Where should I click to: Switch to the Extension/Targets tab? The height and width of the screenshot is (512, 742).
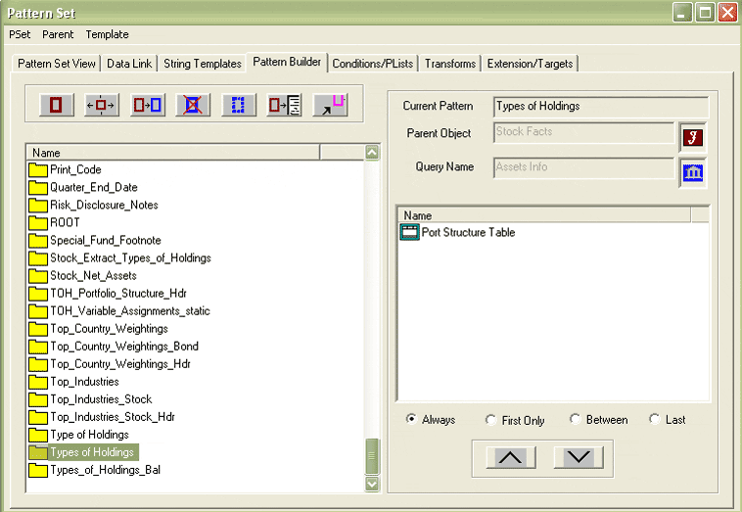[x=530, y=64]
